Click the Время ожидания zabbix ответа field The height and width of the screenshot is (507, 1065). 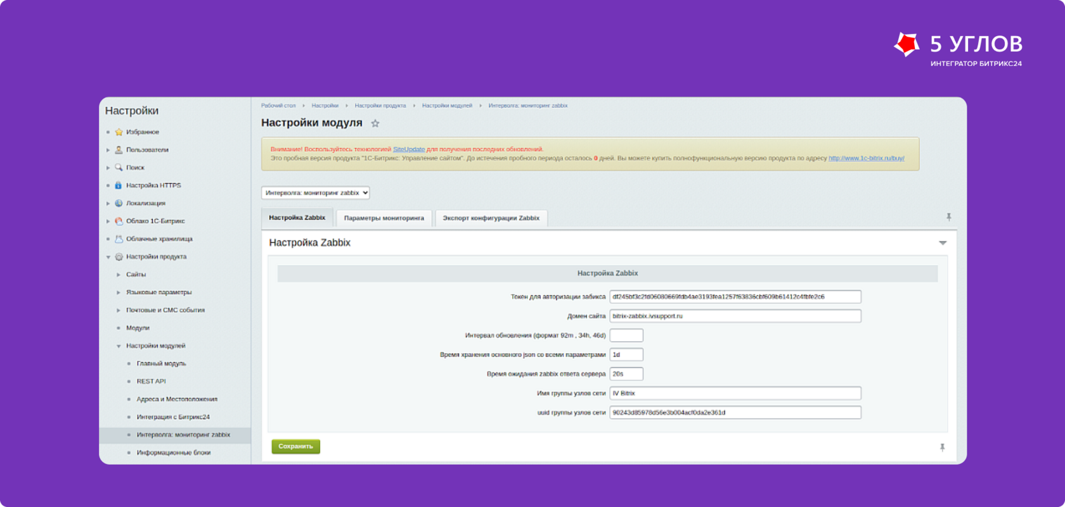626,374
